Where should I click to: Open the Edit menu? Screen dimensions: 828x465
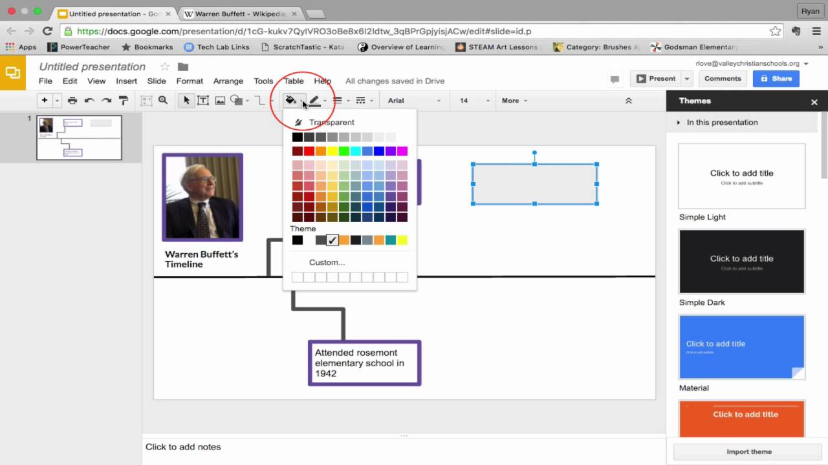point(70,81)
